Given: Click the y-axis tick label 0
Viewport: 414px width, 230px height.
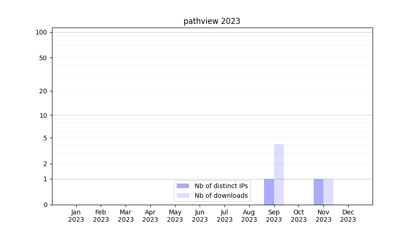Looking at the screenshot, I should point(45,205).
